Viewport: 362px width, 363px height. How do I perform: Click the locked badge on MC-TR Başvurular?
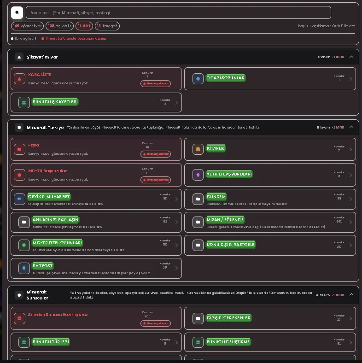[x=156, y=180]
